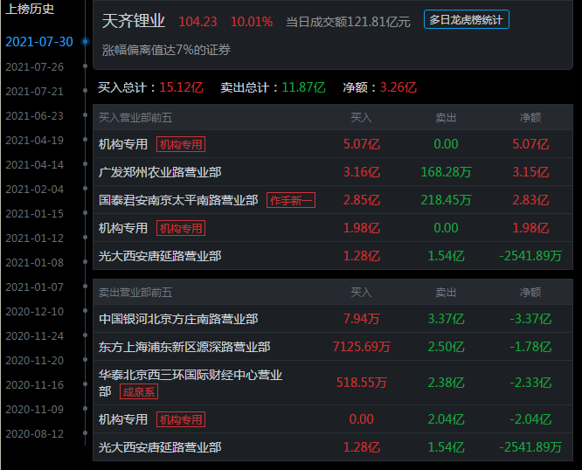
Task: Open 光大西安唐延路营业部 in the sell top five
Action: (333, 447)
